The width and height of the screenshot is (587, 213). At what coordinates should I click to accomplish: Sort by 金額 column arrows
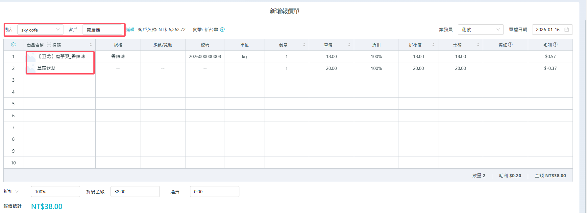click(x=478, y=45)
